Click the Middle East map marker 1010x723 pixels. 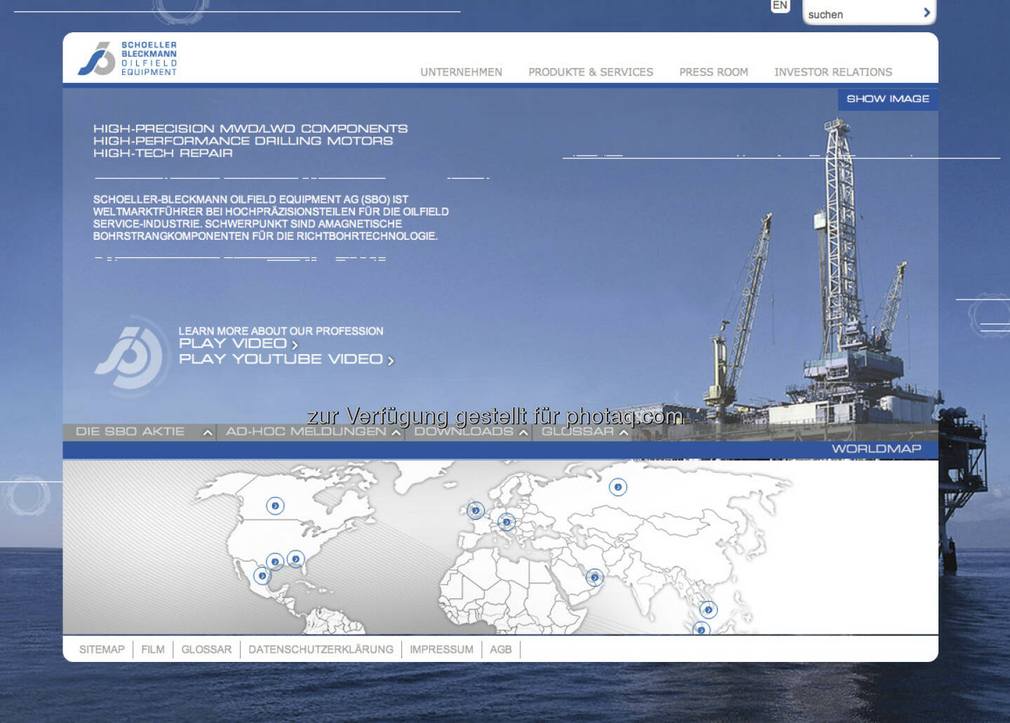[595, 577]
